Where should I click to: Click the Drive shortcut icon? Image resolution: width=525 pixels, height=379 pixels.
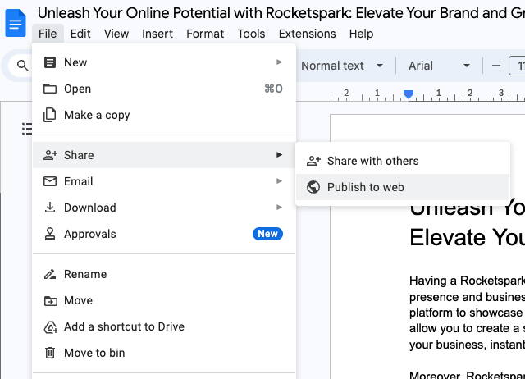pos(50,326)
